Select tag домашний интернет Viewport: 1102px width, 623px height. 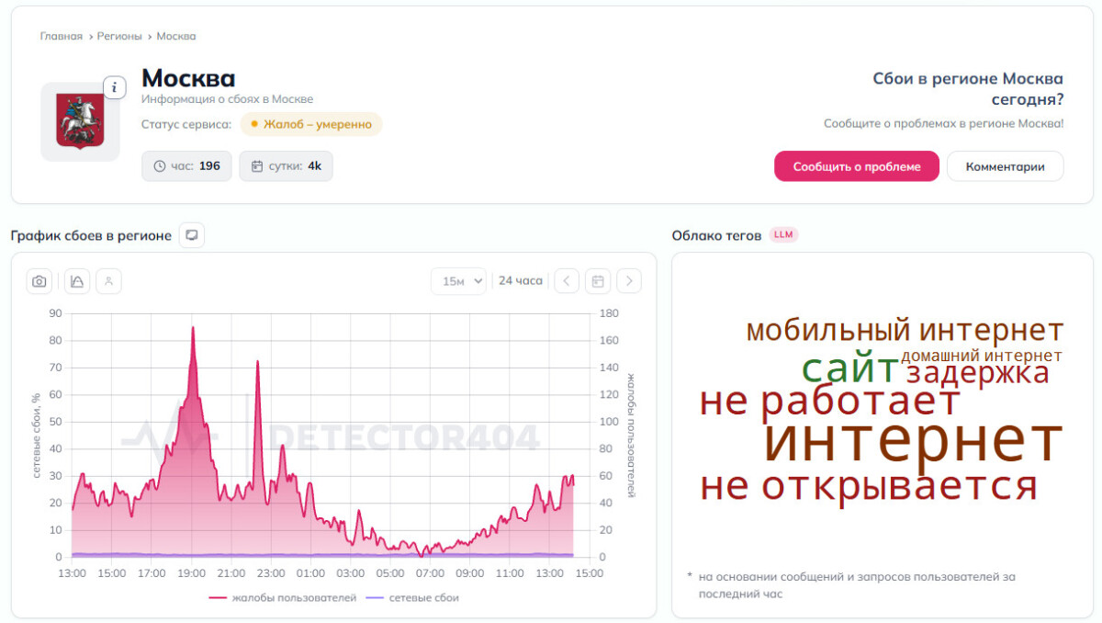982,356
